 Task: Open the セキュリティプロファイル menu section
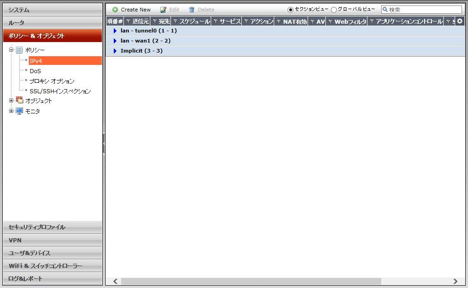[53, 227]
